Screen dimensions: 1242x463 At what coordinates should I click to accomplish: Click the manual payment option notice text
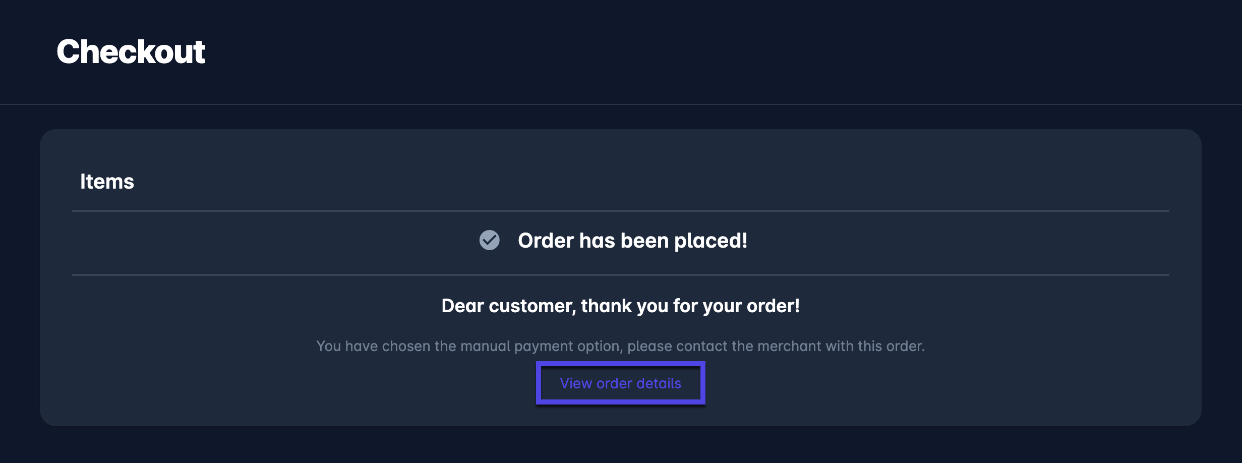tap(620, 346)
